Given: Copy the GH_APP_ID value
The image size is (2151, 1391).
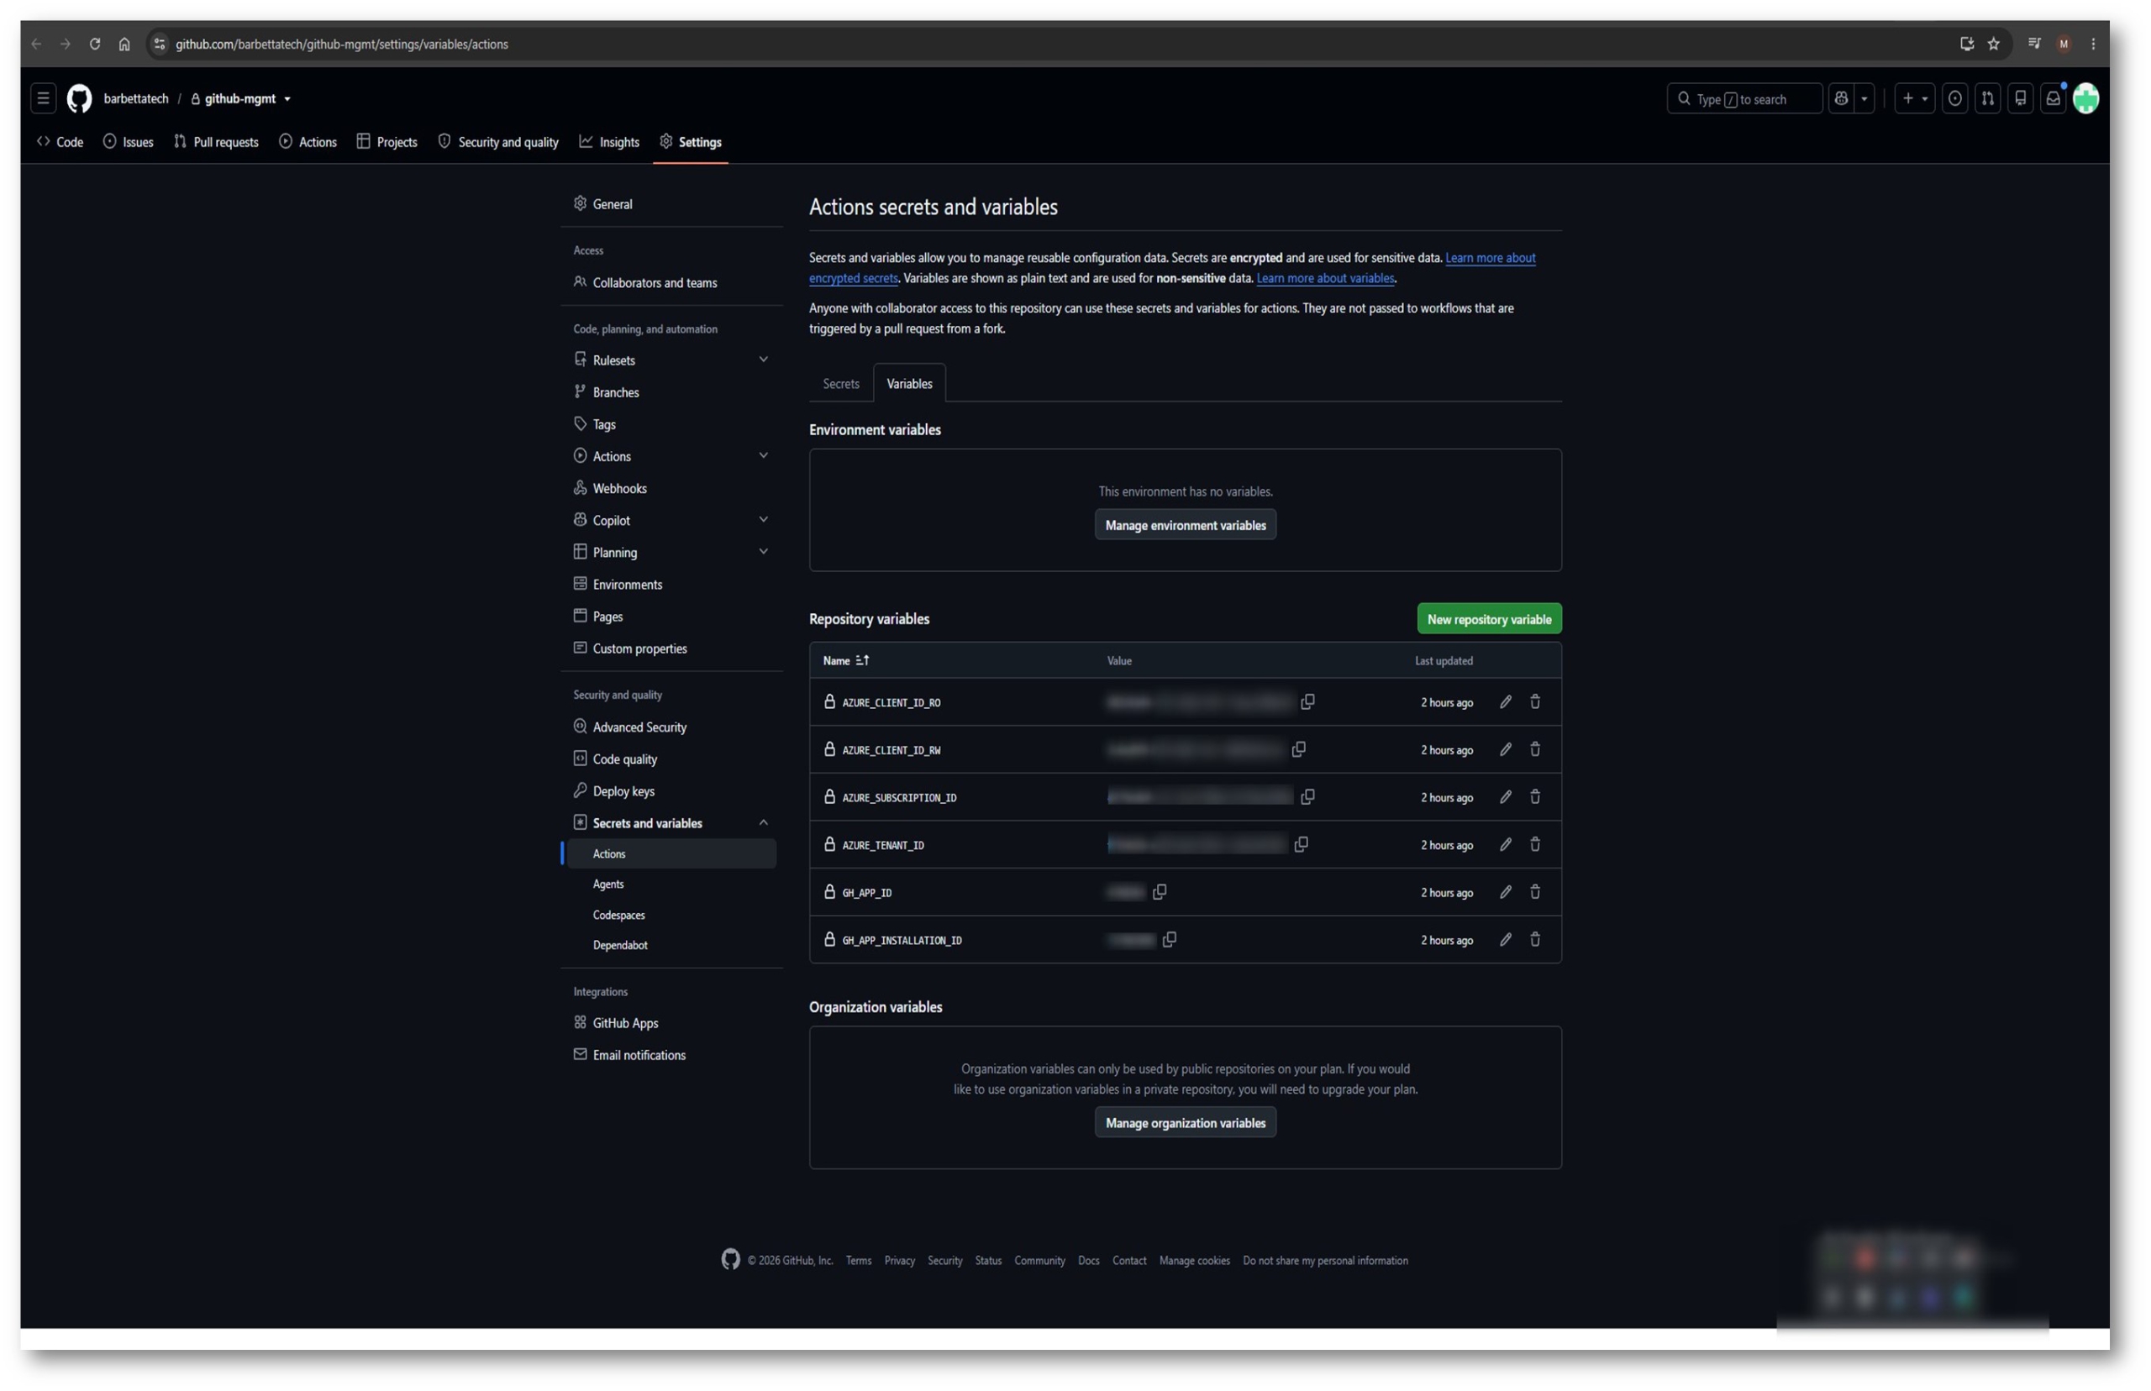Looking at the screenshot, I should click(1159, 892).
